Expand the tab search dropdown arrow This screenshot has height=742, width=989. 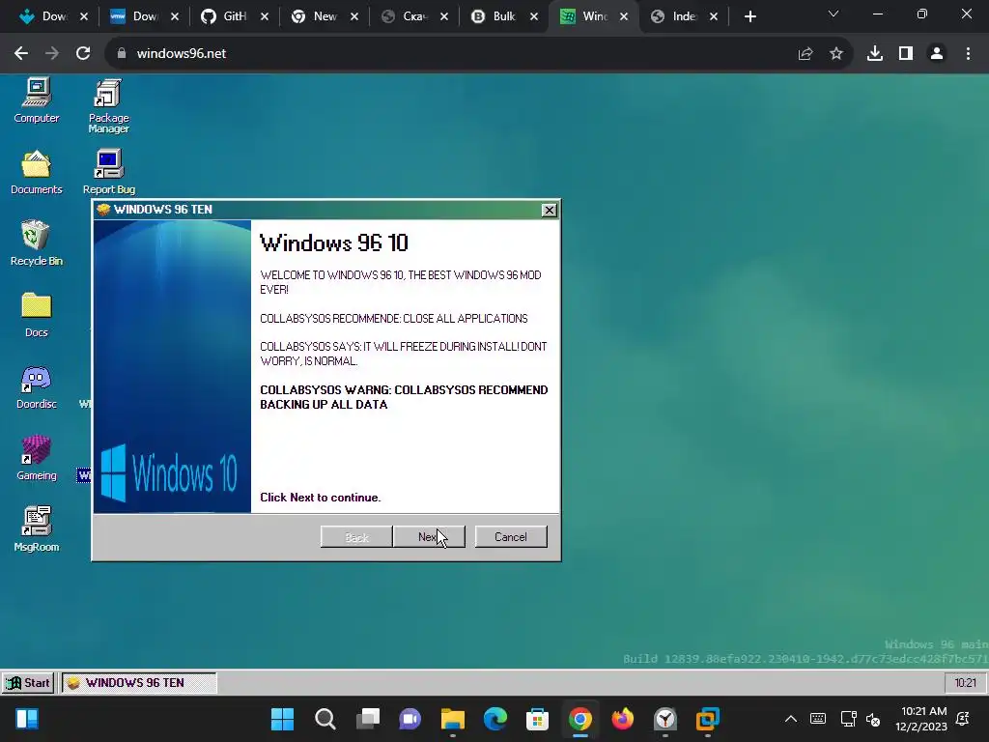point(834,14)
